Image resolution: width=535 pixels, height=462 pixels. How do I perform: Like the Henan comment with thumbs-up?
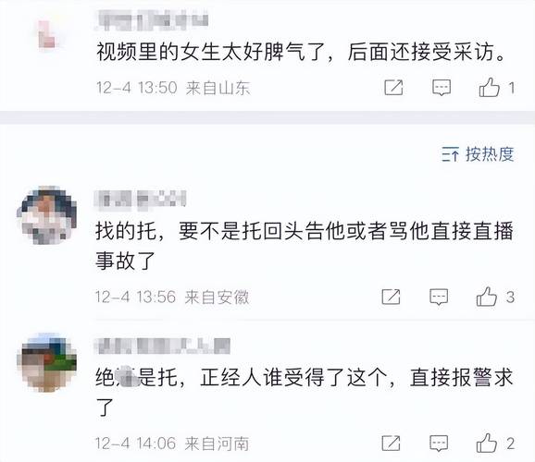pos(487,443)
